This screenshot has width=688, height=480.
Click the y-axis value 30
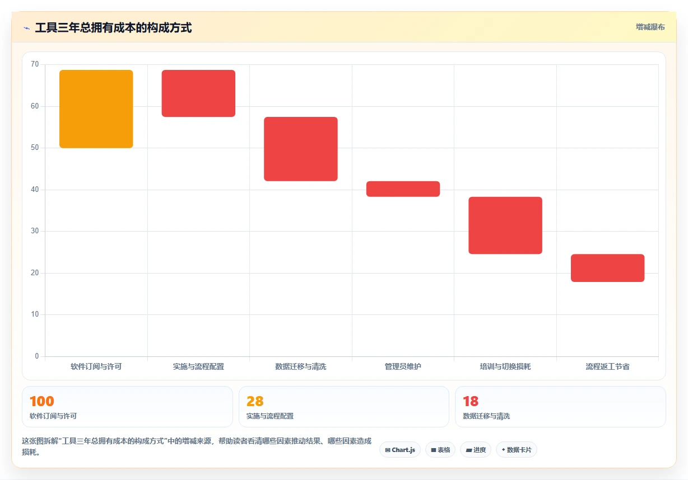click(x=35, y=231)
